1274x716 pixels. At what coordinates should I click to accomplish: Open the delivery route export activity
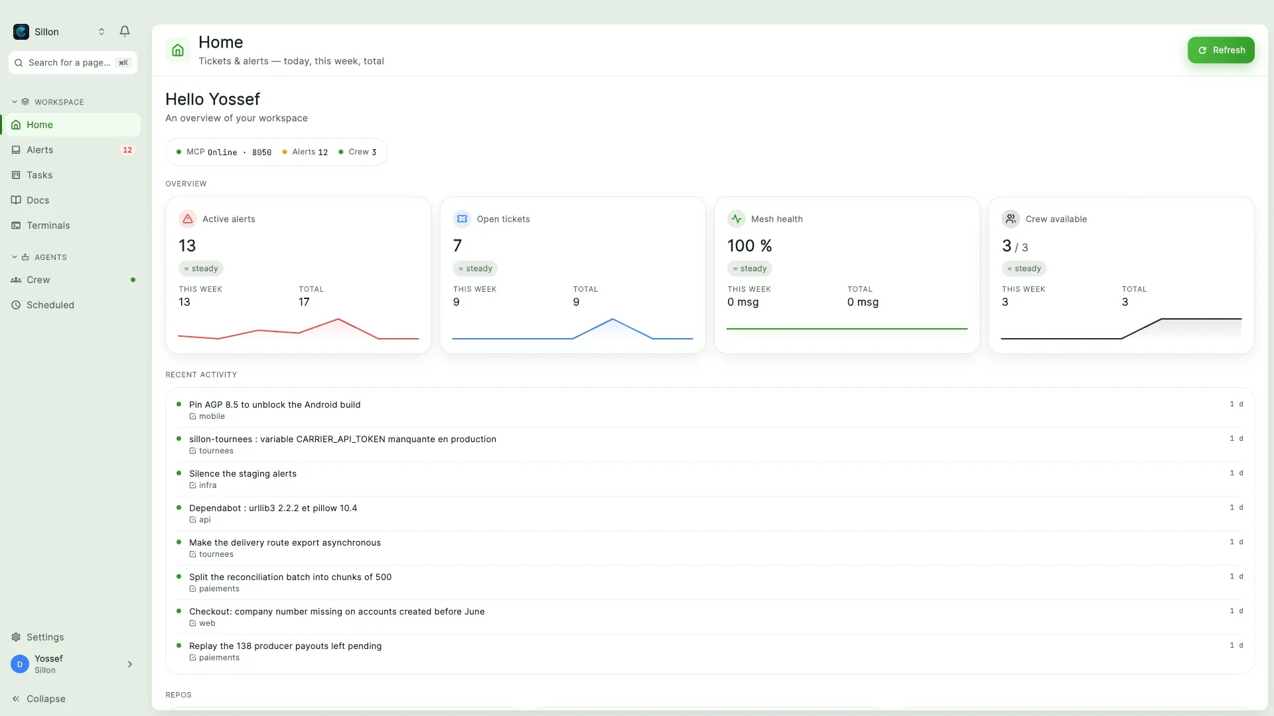tap(709, 548)
